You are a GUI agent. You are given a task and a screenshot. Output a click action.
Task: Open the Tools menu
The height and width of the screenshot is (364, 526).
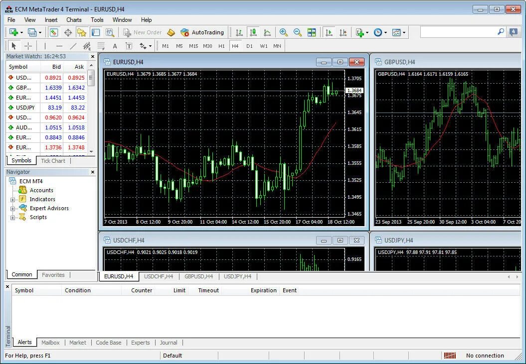97,20
